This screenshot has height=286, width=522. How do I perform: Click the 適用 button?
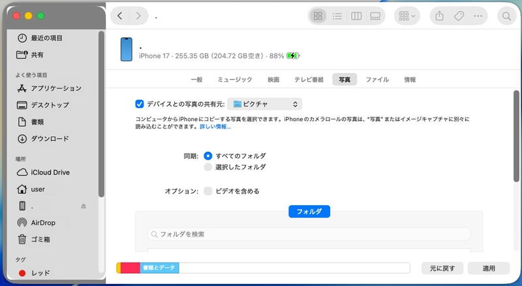click(489, 268)
